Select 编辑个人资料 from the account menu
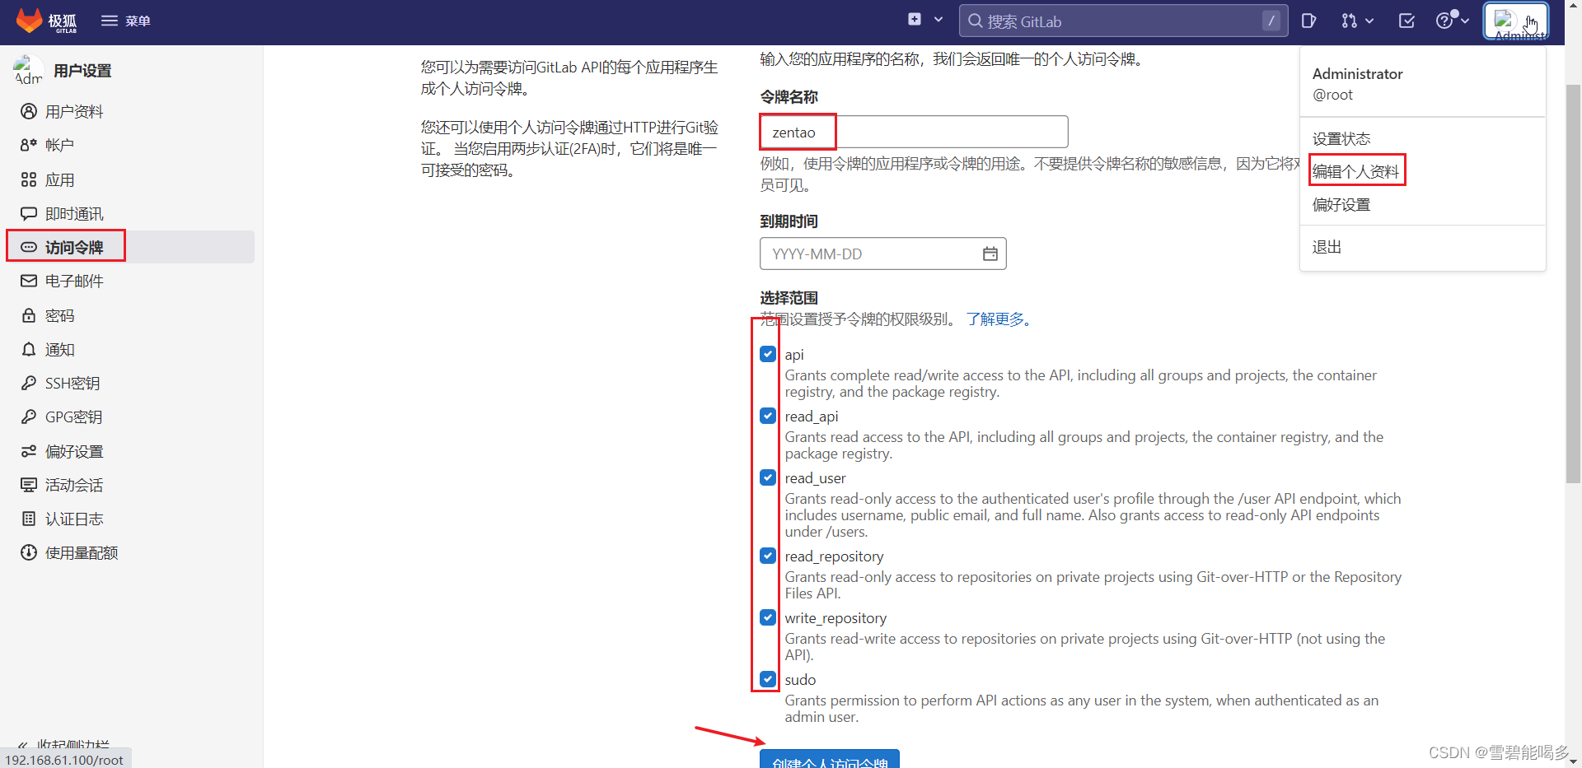 click(1355, 170)
